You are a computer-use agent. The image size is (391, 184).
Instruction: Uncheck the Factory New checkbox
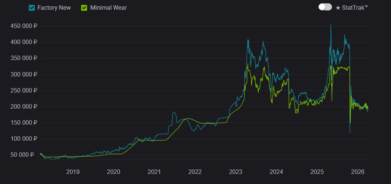pyautogui.click(x=32, y=7)
